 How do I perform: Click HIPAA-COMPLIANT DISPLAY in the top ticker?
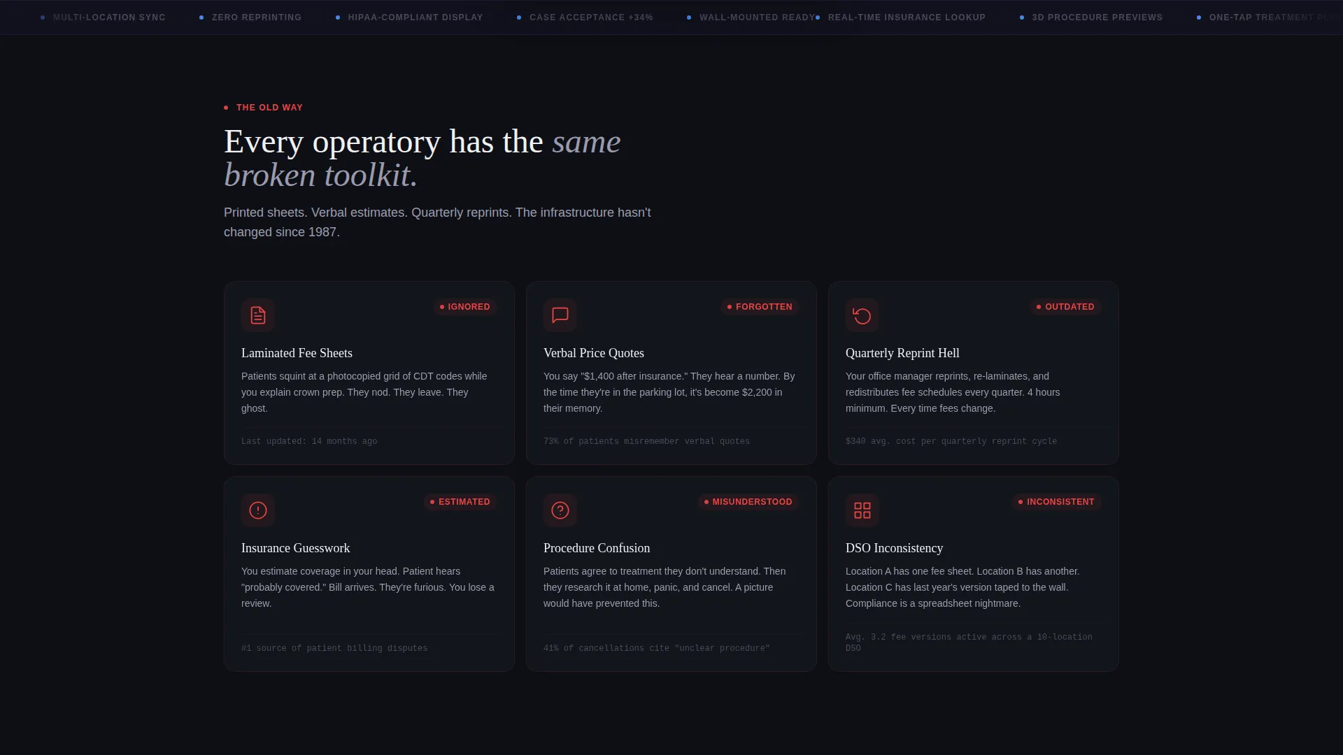pos(415,17)
